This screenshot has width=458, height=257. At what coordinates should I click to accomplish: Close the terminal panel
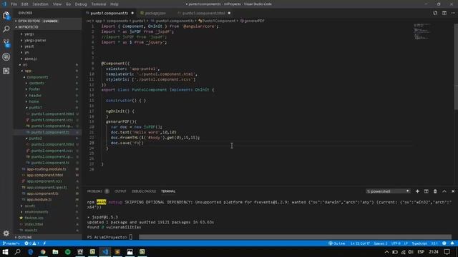click(x=453, y=191)
